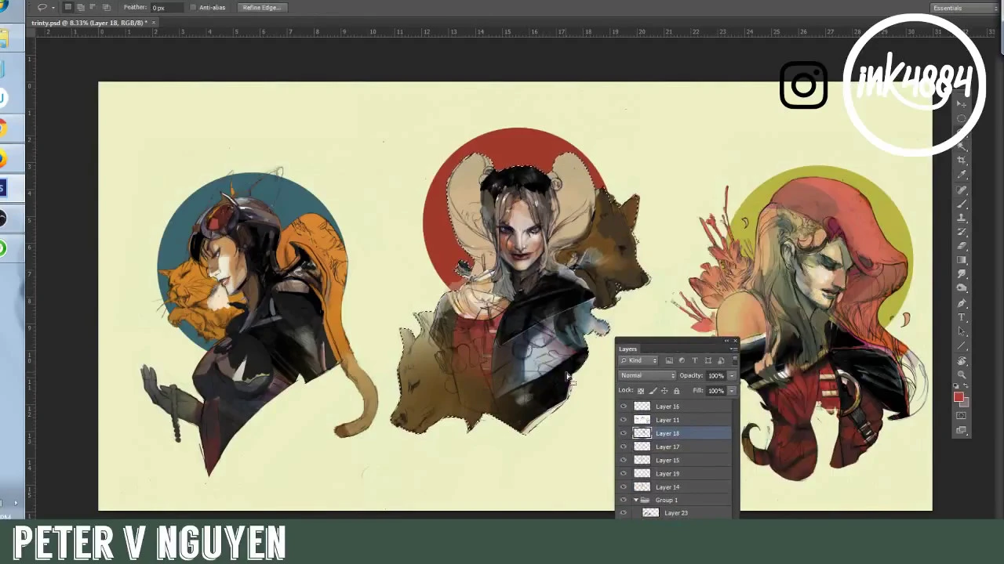The height and width of the screenshot is (564, 1004).
Task: Lock image pixels brush icon
Action: [x=653, y=391]
